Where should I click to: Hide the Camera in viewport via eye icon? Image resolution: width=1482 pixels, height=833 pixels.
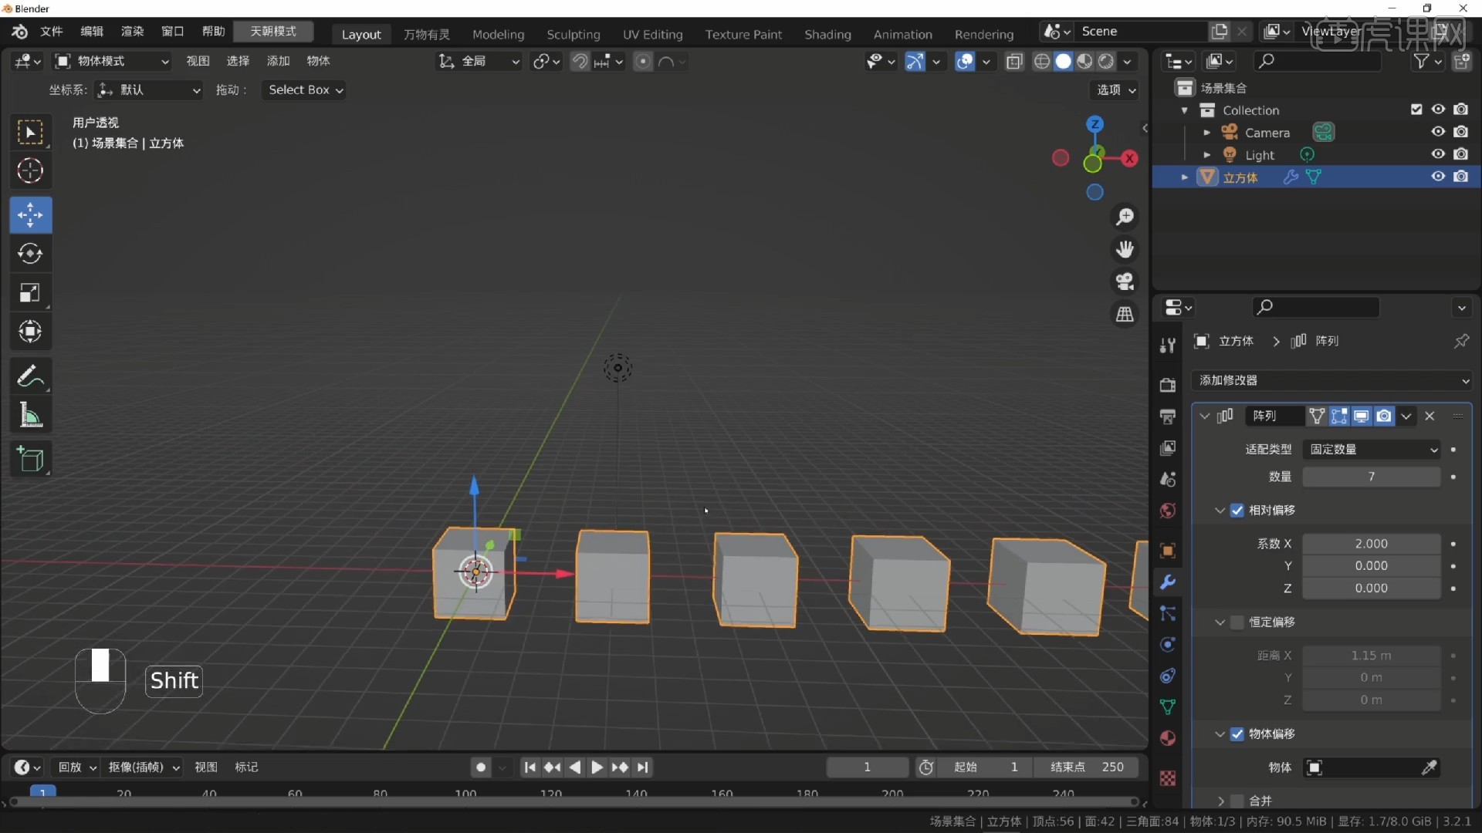click(1438, 132)
